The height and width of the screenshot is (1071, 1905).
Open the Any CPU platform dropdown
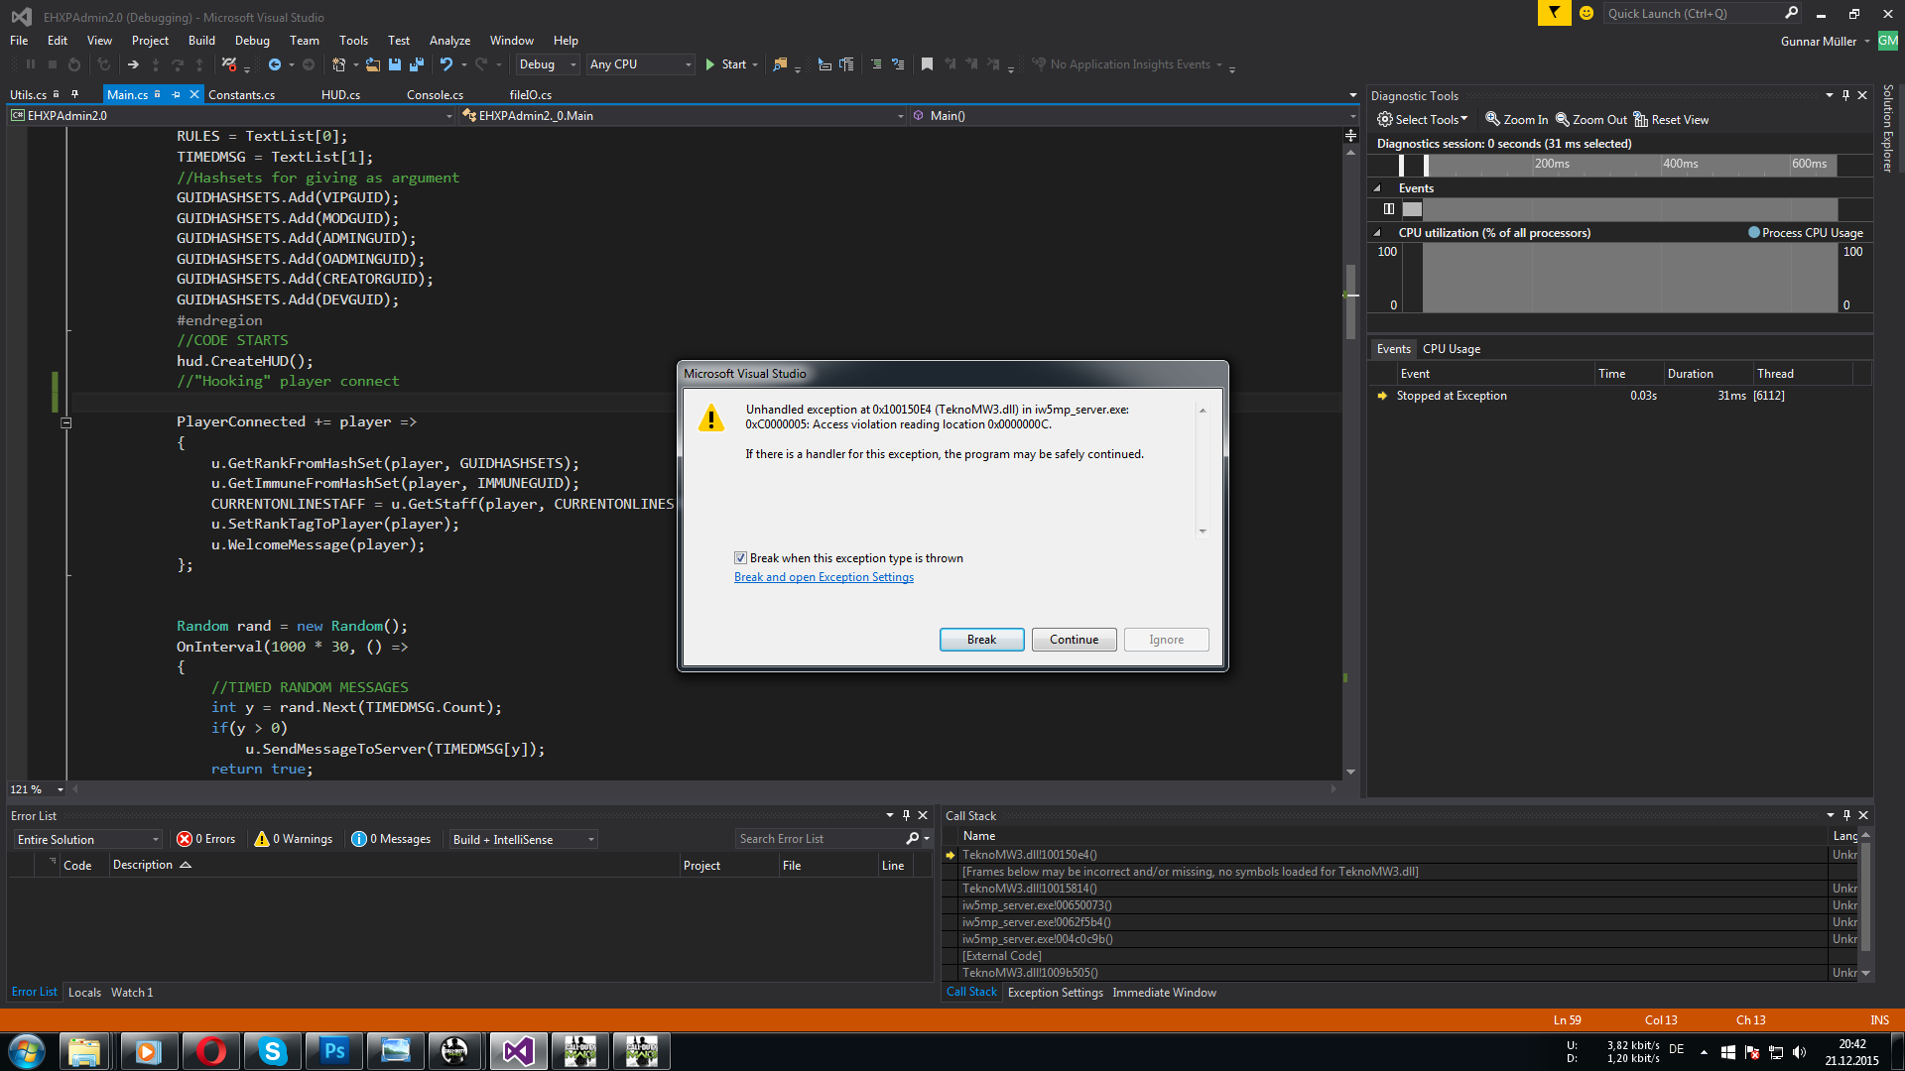[641, 64]
